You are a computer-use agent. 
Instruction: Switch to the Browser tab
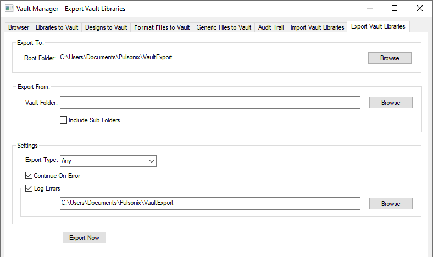(x=19, y=27)
